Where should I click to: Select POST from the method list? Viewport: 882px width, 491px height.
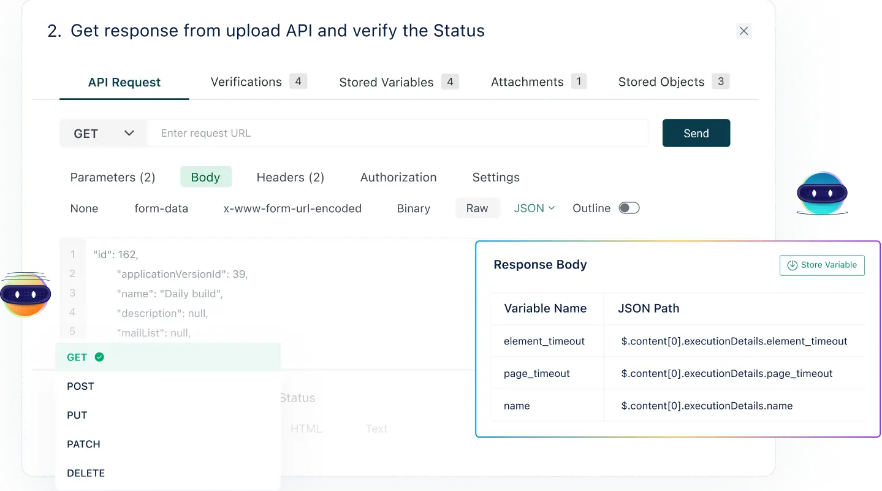click(80, 386)
